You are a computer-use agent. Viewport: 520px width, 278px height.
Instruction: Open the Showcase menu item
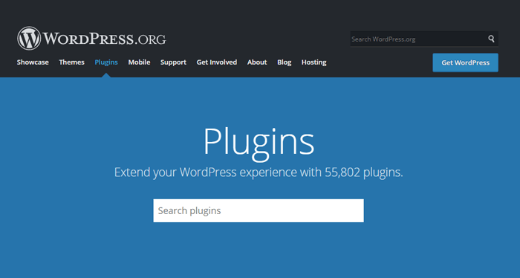pyautogui.click(x=33, y=62)
